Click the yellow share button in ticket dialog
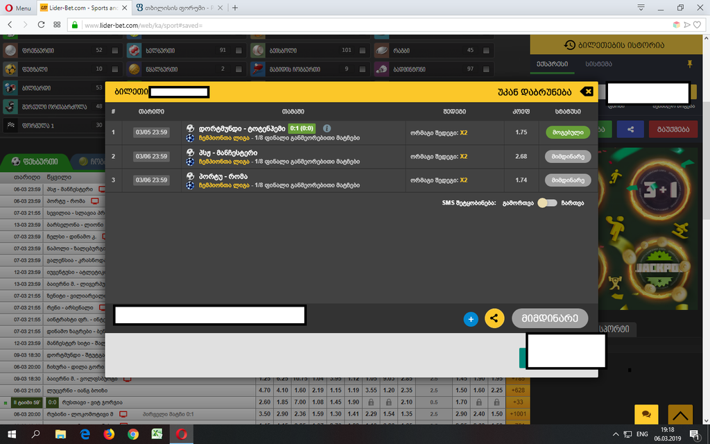The image size is (710, 444). click(494, 318)
